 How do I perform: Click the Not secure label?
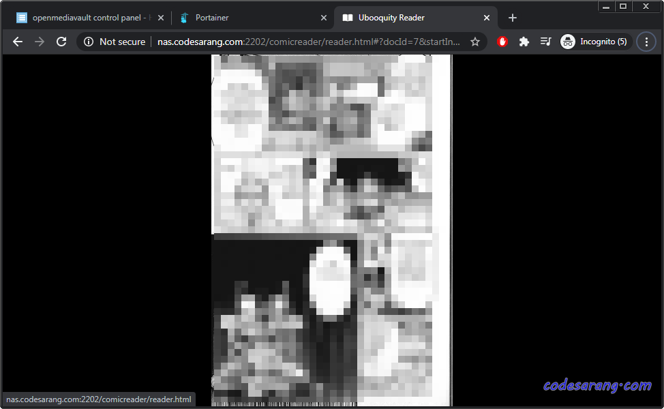[123, 42]
